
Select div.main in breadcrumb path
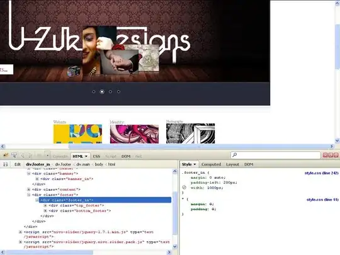pos(83,164)
